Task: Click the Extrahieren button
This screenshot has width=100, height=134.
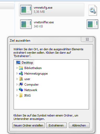Action: click(56, 125)
